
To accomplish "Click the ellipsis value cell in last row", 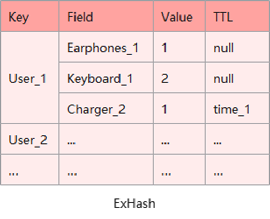I will pos(179,170).
